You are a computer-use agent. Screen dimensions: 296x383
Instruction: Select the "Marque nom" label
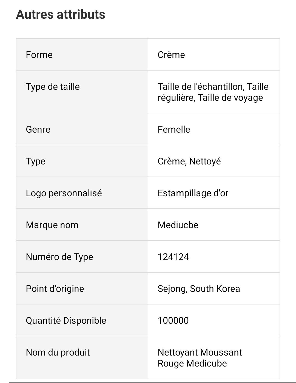point(52,225)
